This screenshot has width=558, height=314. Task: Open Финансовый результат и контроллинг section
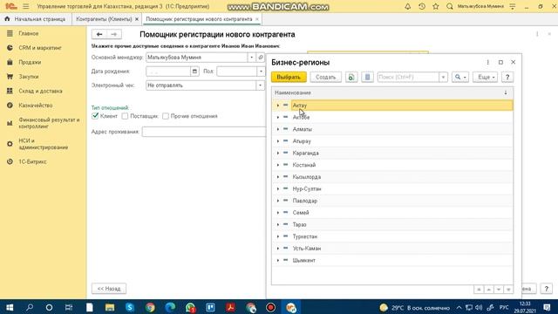click(49, 123)
